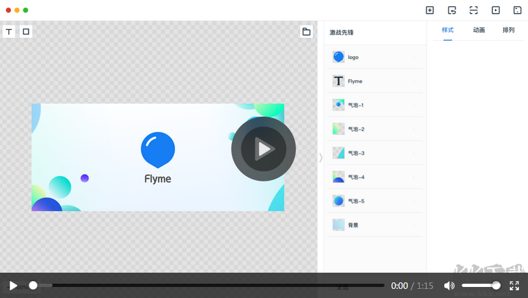This screenshot has width=528, height=298.
Task: Click the scan frame toolbar icon
Action: [473, 10]
